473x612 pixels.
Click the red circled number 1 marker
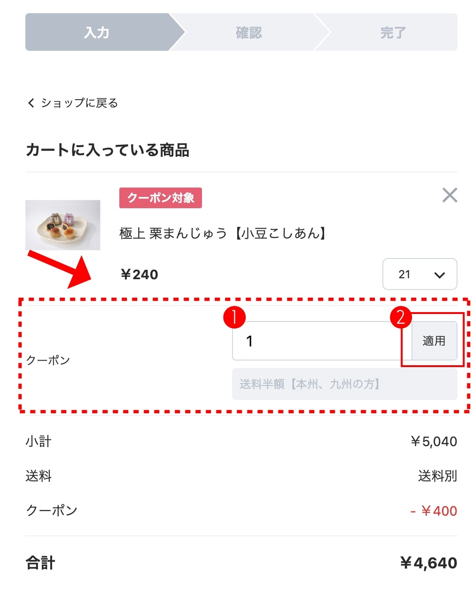click(x=234, y=317)
